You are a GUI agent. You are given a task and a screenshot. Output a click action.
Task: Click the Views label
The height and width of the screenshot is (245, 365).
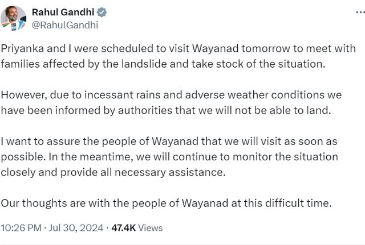pos(151,228)
